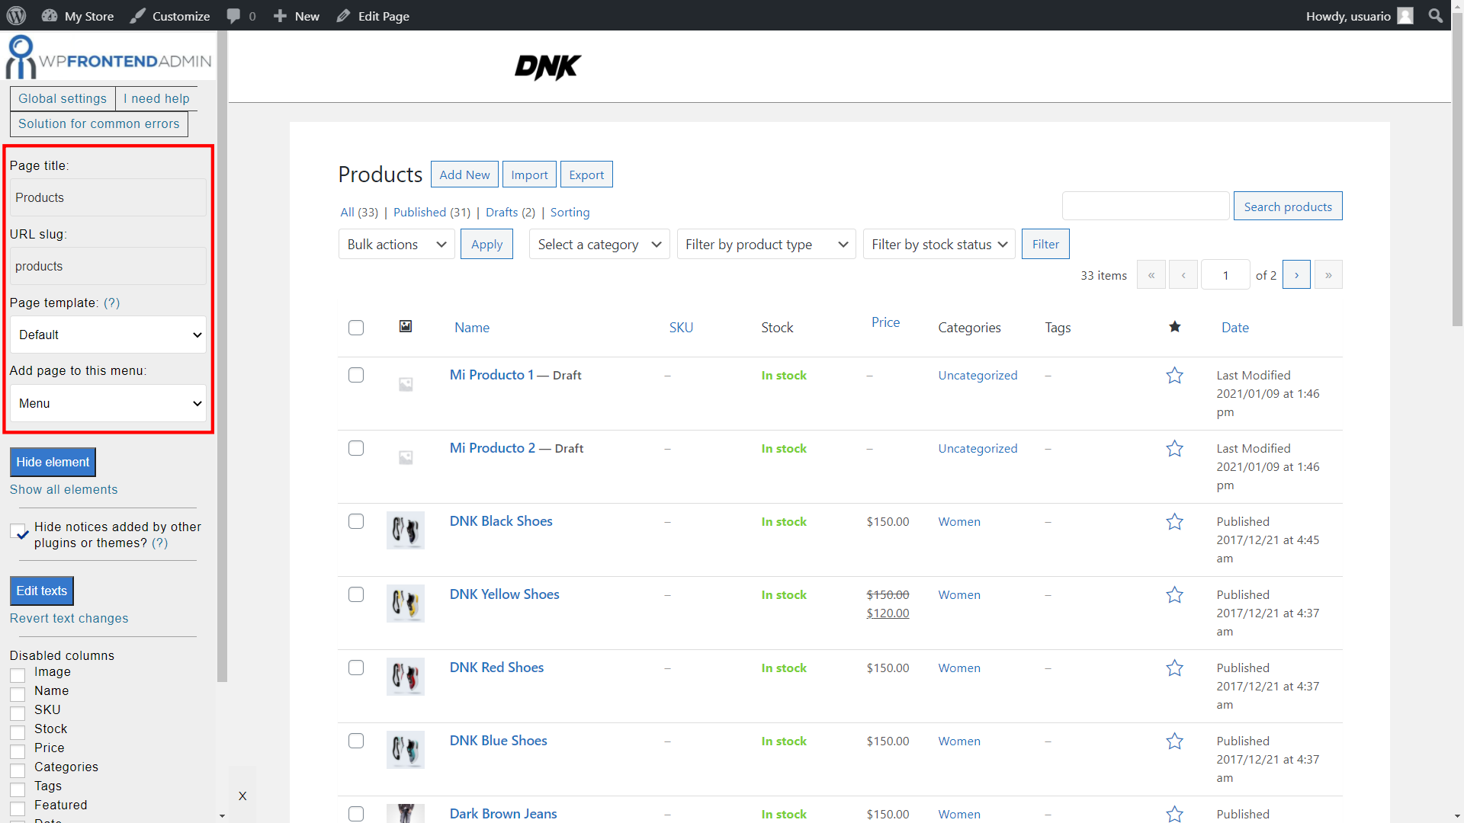Click the current page number field
The width and height of the screenshot is (1464, 823).
click(1225, 274)
